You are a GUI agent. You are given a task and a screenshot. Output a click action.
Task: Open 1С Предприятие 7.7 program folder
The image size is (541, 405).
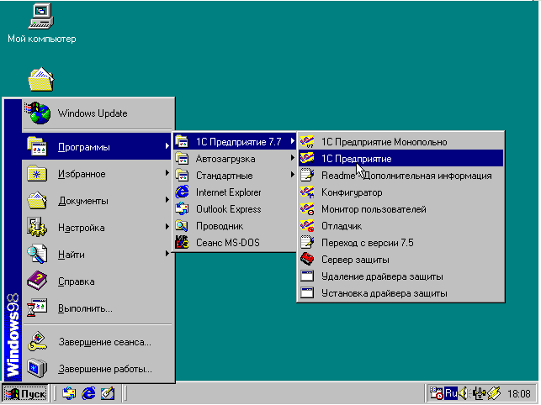(235, 142)
